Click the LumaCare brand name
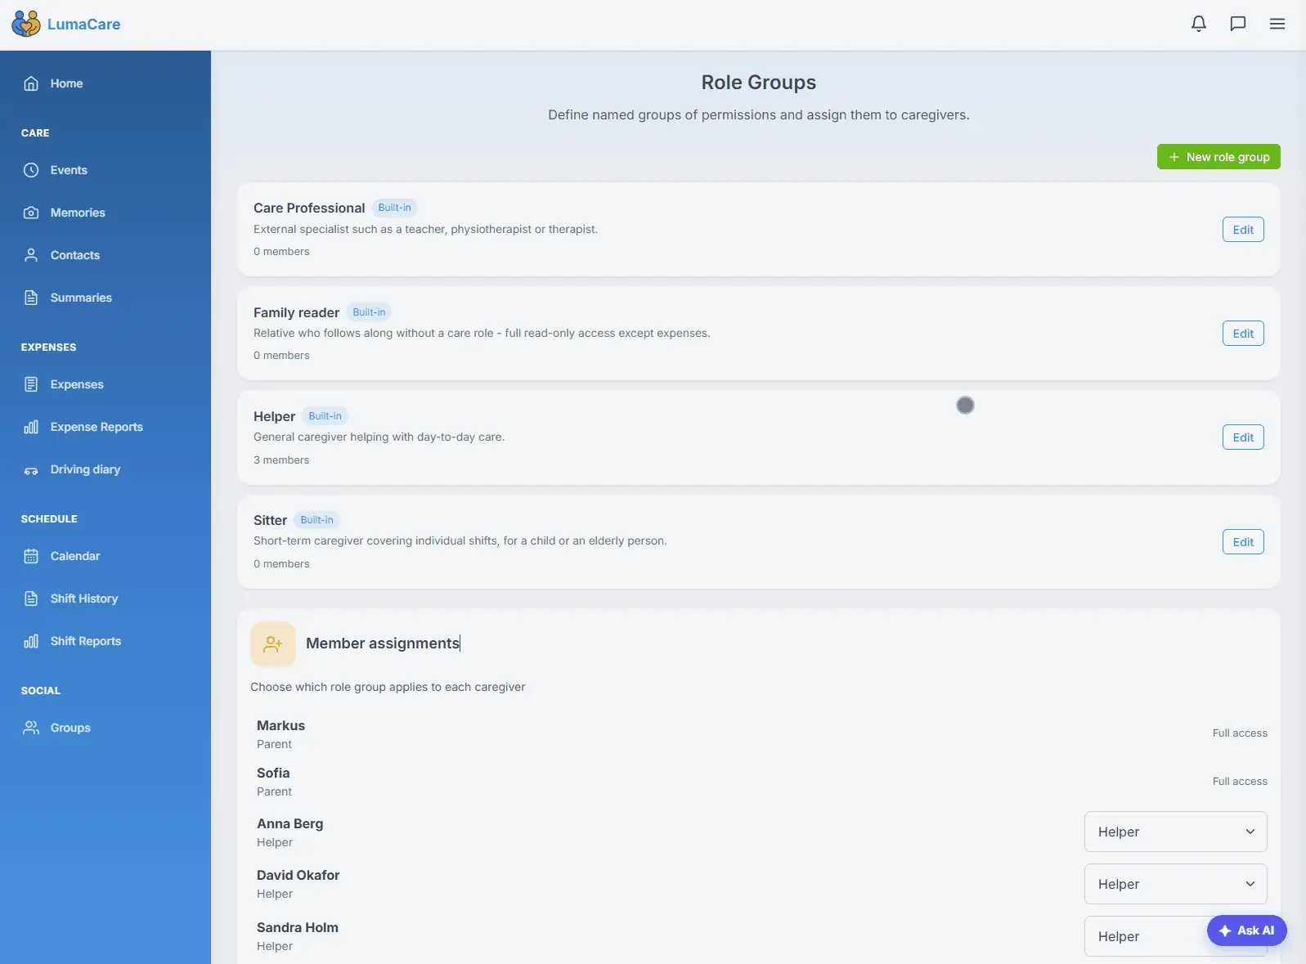 coord(83,25)
